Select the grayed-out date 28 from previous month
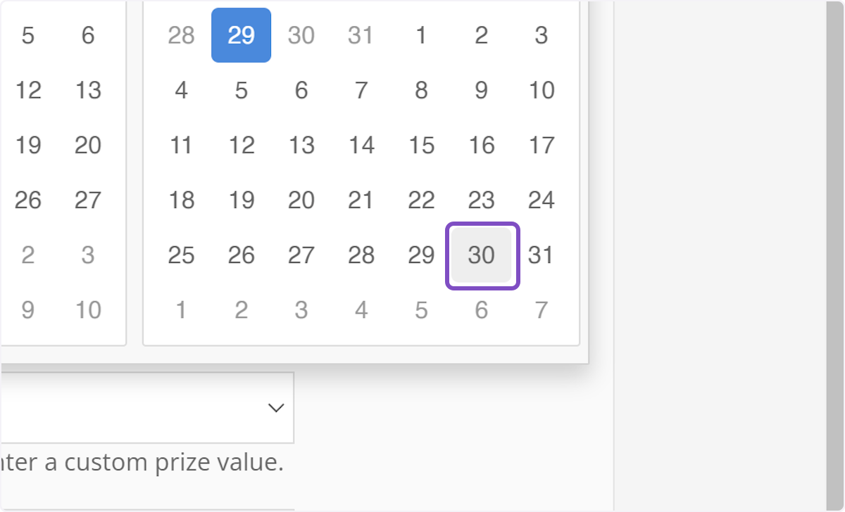Screen dimensions: 845x512 click(x=181, y=35)
